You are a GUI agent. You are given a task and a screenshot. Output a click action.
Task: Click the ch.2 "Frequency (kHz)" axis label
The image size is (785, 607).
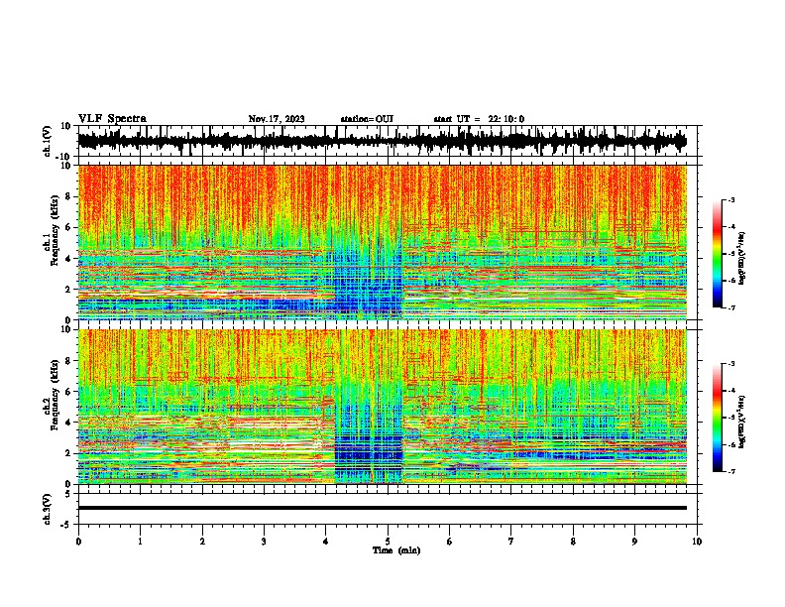coord(55,395)
